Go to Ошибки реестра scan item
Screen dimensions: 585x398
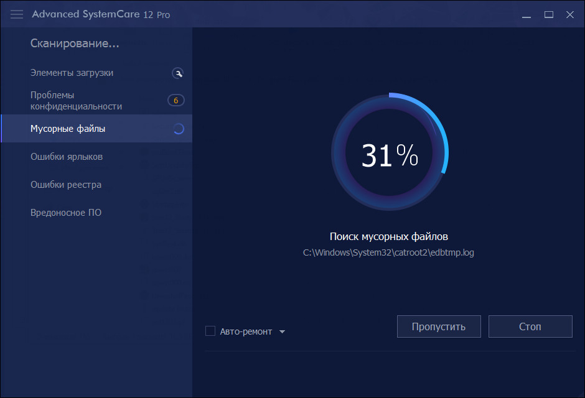point(66,185)
